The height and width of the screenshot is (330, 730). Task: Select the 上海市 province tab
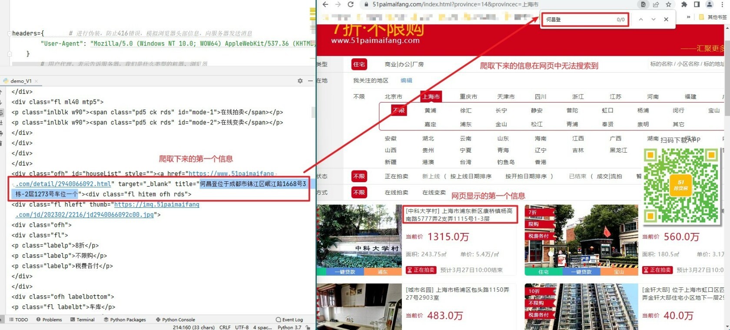tap(431, 97)
